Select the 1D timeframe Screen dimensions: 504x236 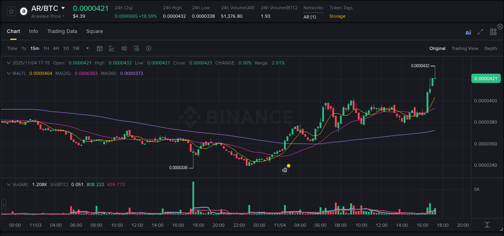pyautogui.click(x=66, y=48)
